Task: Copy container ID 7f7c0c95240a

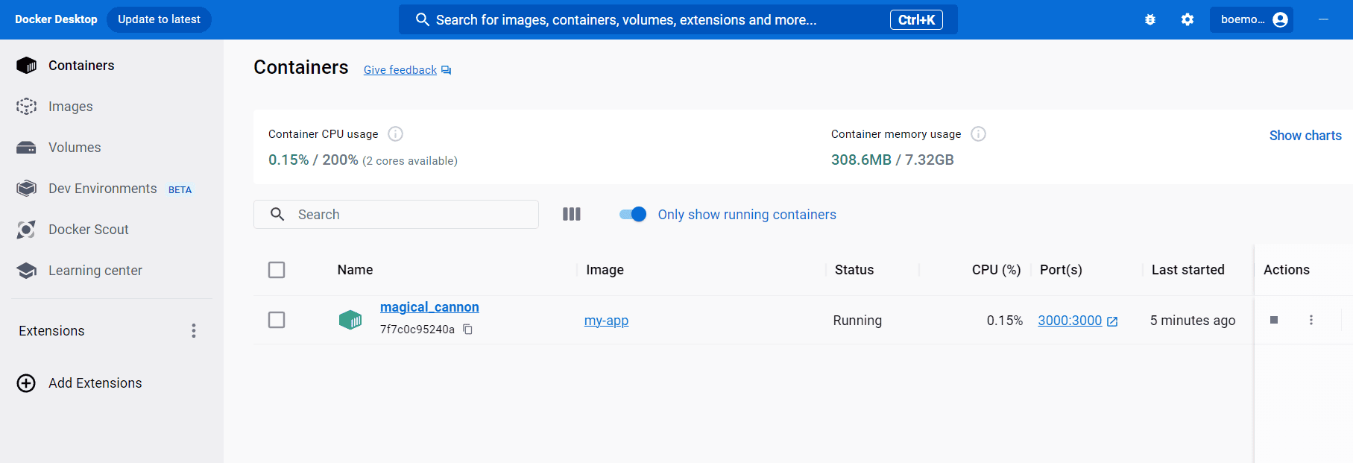Action: [x=468, y=330]
